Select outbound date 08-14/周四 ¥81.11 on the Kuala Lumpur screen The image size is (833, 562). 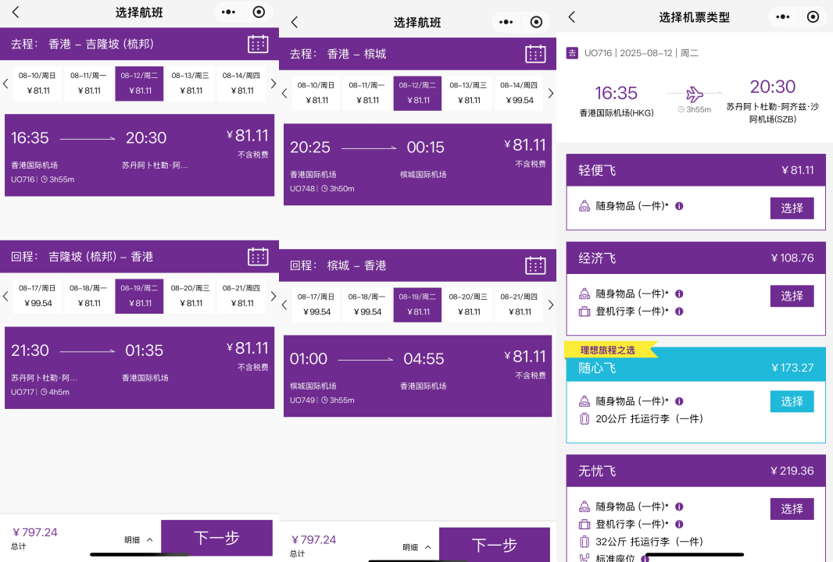pos(241,84)
